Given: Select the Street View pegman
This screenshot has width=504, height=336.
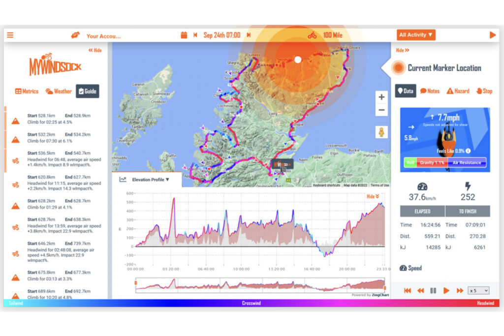Looking at the screenshot, I should point(381,132).
